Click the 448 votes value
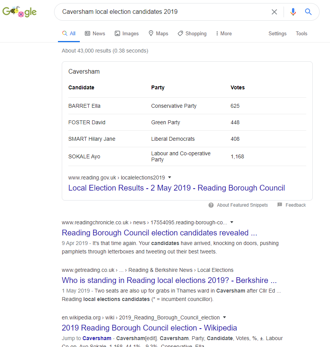The width and height of the screenshot is (330, 347). click(235, 122)
